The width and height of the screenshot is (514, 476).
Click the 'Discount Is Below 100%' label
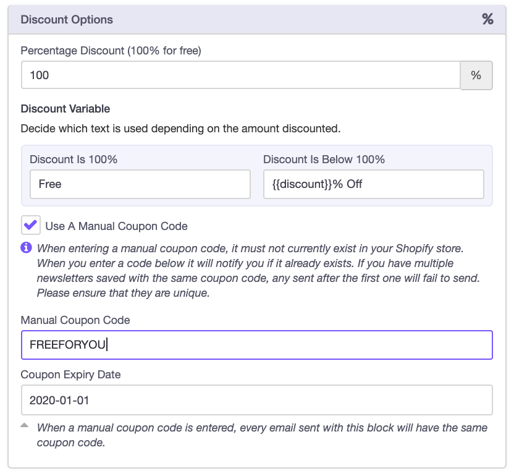pyautogui.click(x=324, y=159)
